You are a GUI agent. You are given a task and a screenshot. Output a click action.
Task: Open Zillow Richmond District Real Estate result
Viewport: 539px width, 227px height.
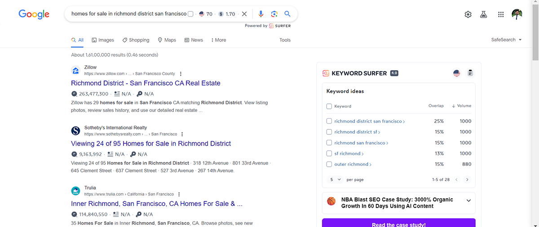tap(146, 83)
